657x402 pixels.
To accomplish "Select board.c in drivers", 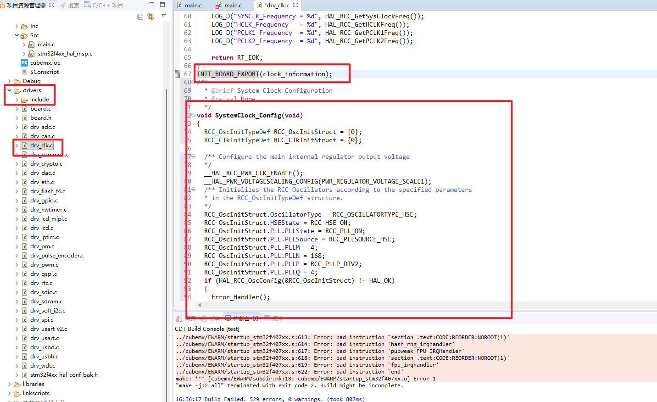I will pyautogui.click(x=41, y=109).
